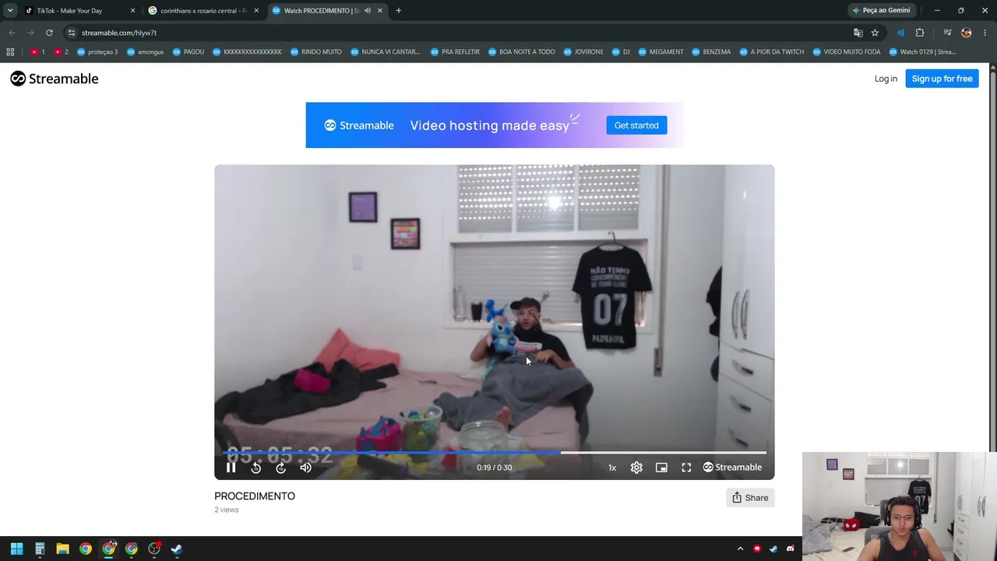
Task: Open the Windows Start menu
Action: coord(16,549)
